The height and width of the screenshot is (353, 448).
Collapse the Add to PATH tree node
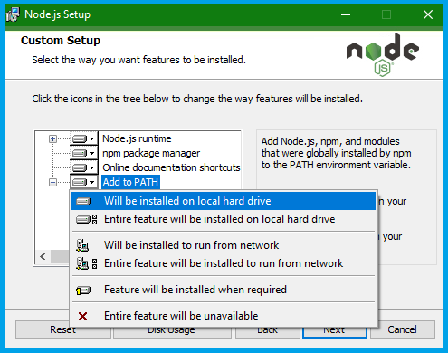coord(52,182)
